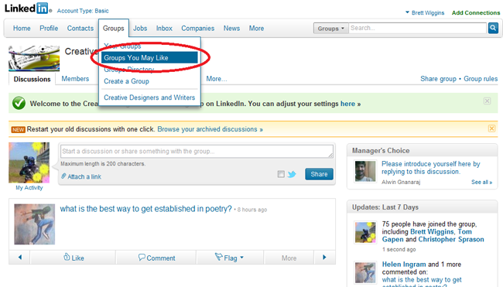Viewport: 503px width, 287px height.
Task: Open the Group rules link
Action: 481,79
